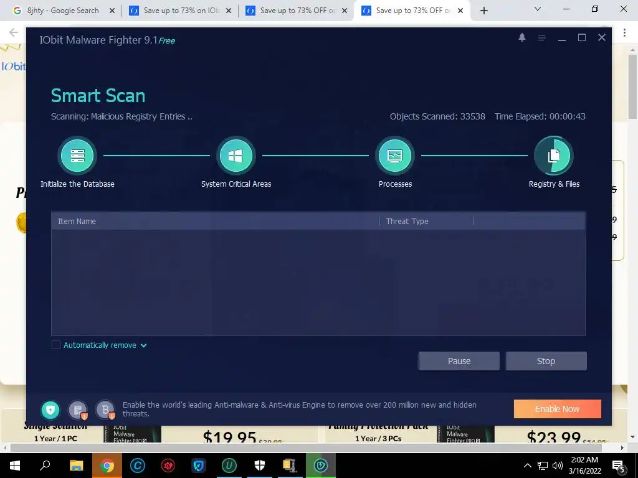The image size is (638, 478).
Task: Click the Chrome taskbar icon
Action: pos(107,466)
